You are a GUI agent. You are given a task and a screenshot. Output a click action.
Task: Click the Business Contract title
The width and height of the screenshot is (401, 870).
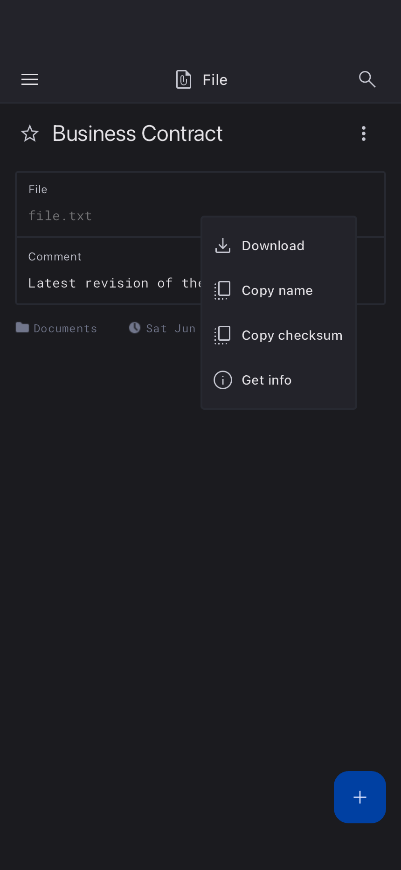(x=138, y=134)
